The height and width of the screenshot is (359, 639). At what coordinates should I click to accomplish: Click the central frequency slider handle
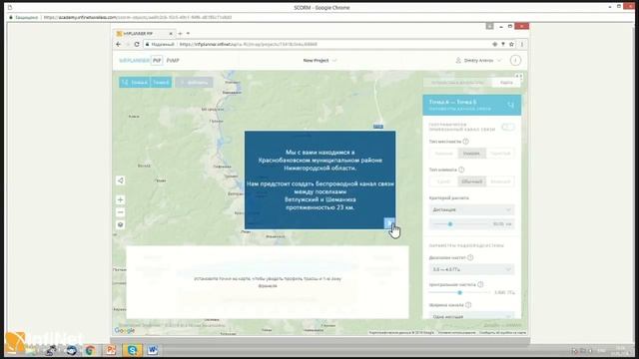coord(460,292)
